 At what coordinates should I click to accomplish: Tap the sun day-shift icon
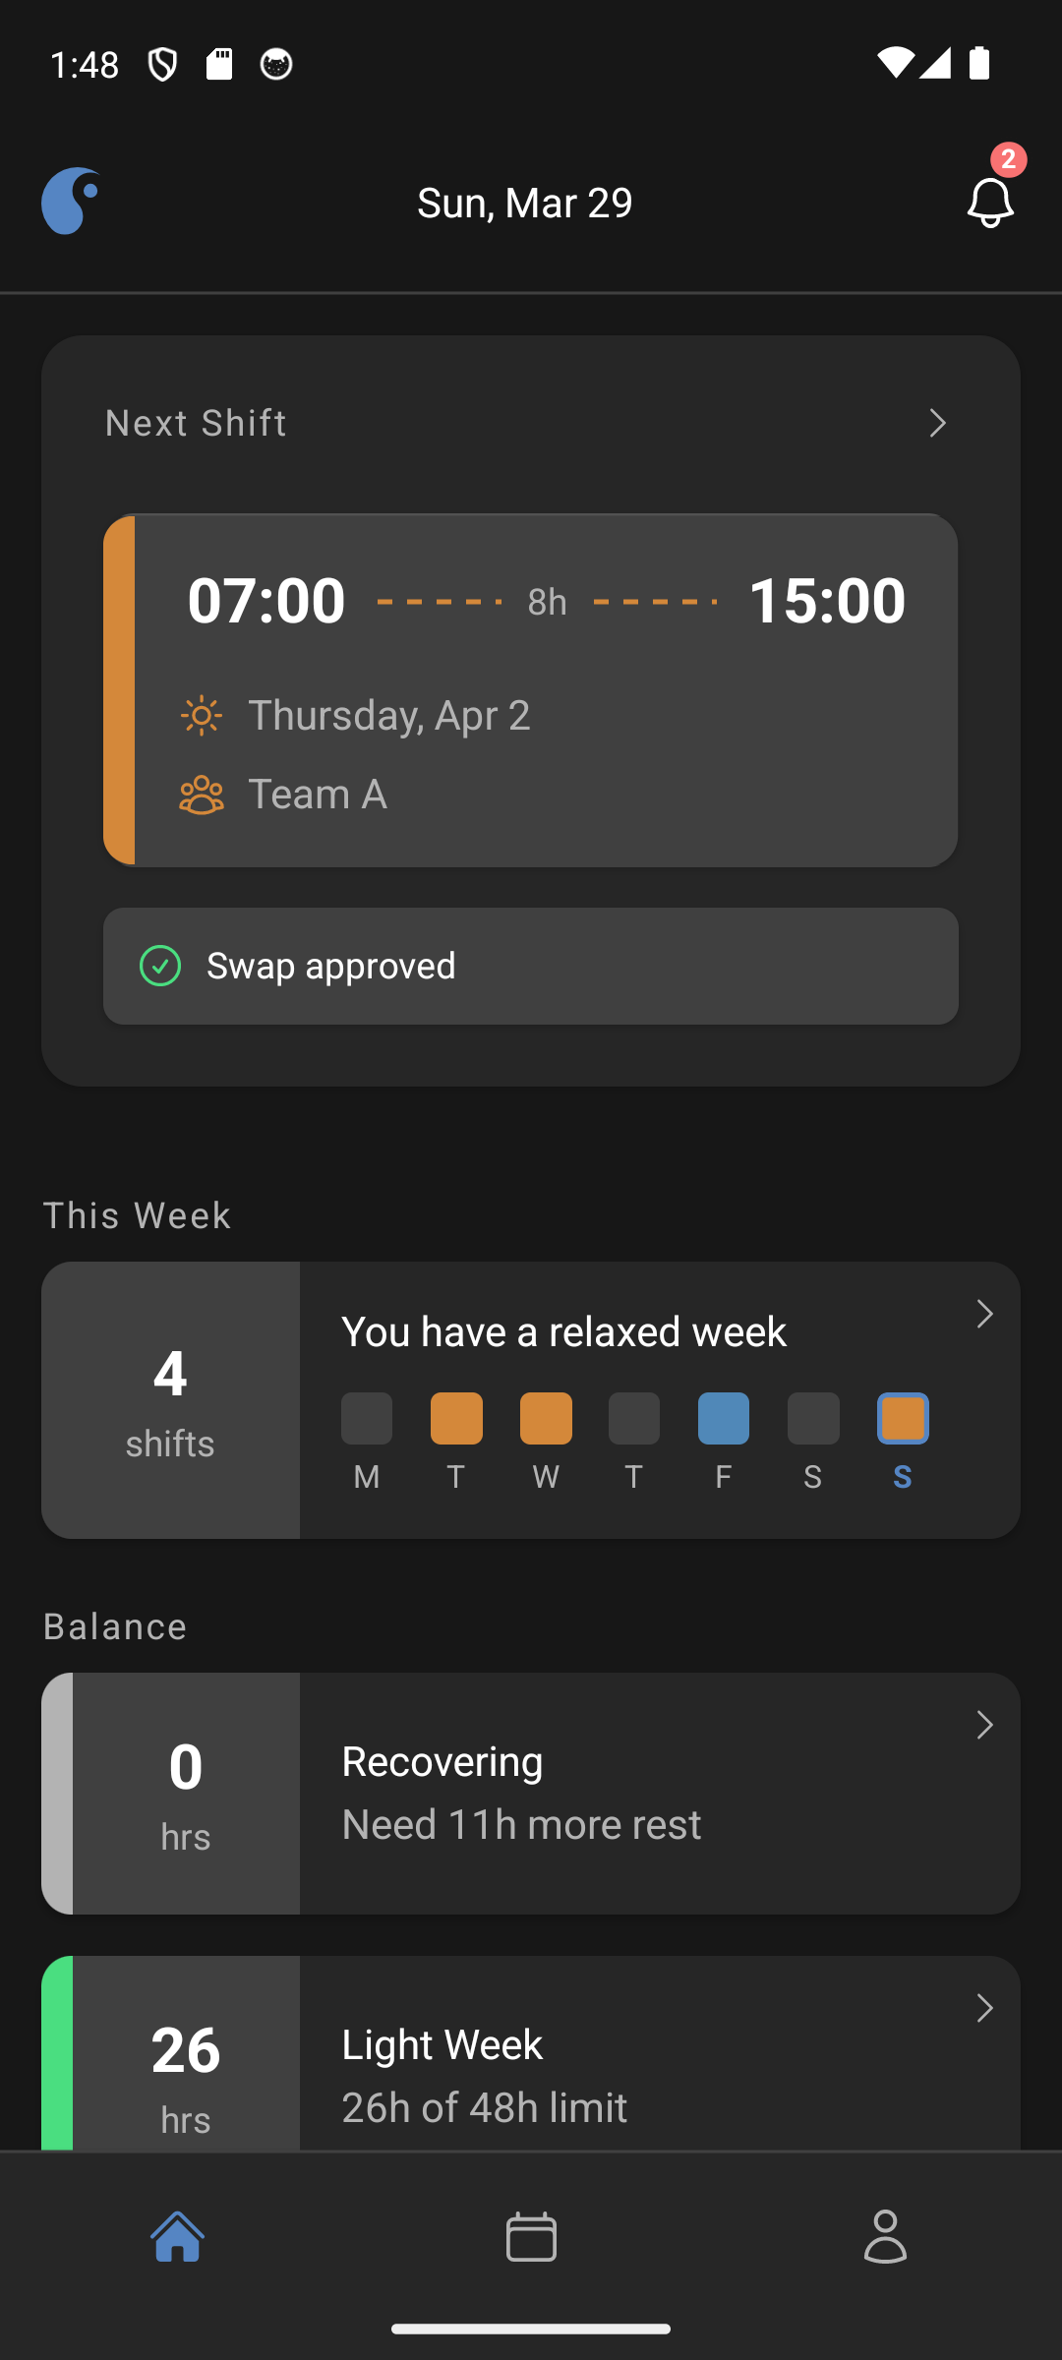(202, 716)
